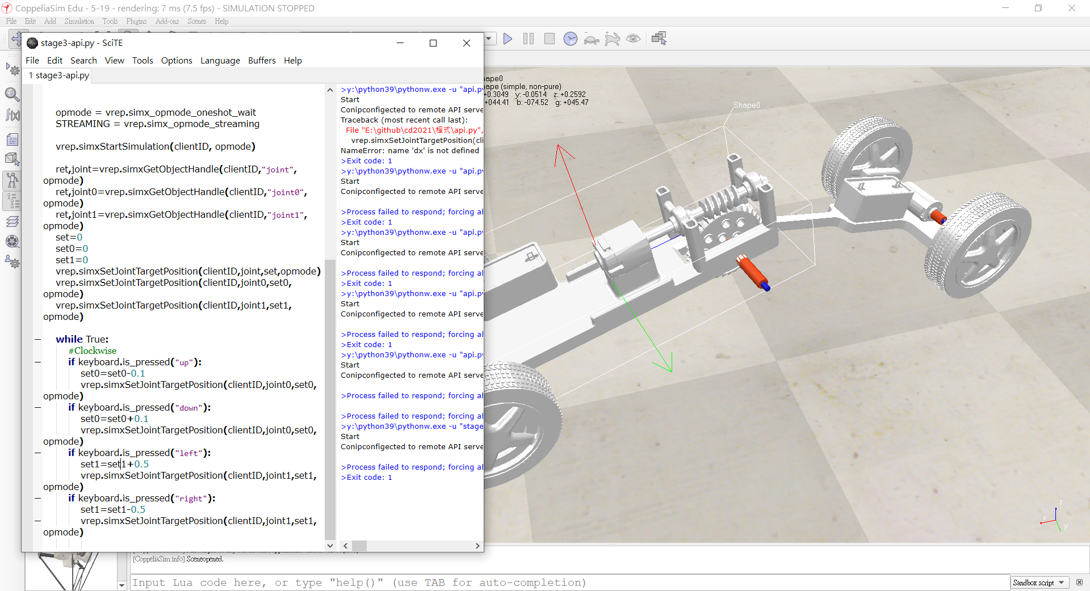
Task: Open object properties magnifier cube icon
Action: tap(12, 94)
